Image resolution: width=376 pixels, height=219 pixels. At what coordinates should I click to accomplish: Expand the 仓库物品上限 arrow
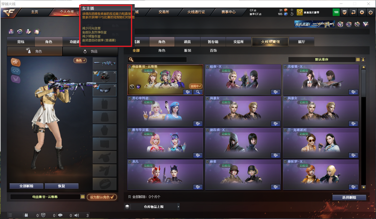(178, 206)
